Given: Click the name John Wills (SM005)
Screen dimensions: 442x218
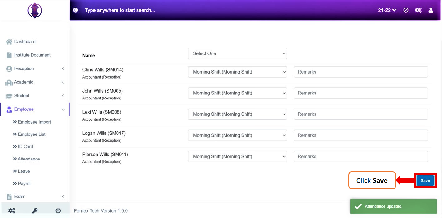Looking at the screenshot, I should [102, 91].
